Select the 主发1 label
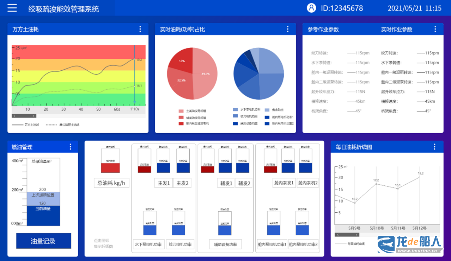The height and width of the screenshot is (261, 451). [164, 183]
